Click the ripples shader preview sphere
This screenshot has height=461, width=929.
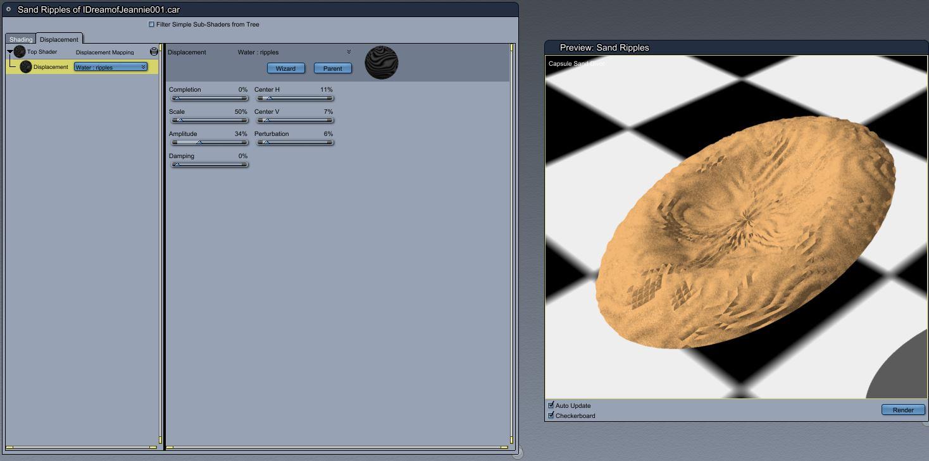point(382,63)
